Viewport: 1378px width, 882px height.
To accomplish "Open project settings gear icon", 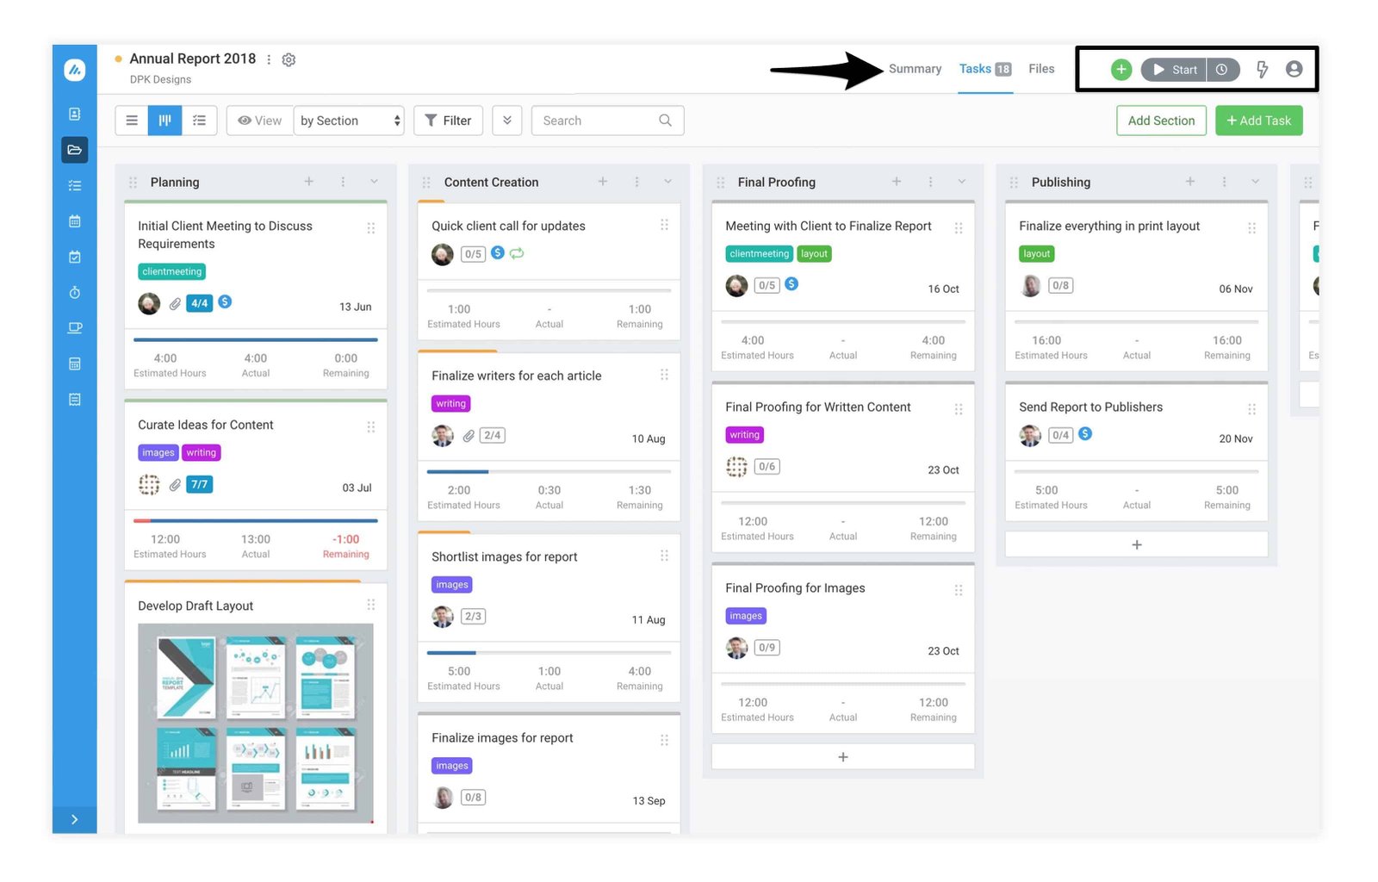I will (x=289, y=60).
